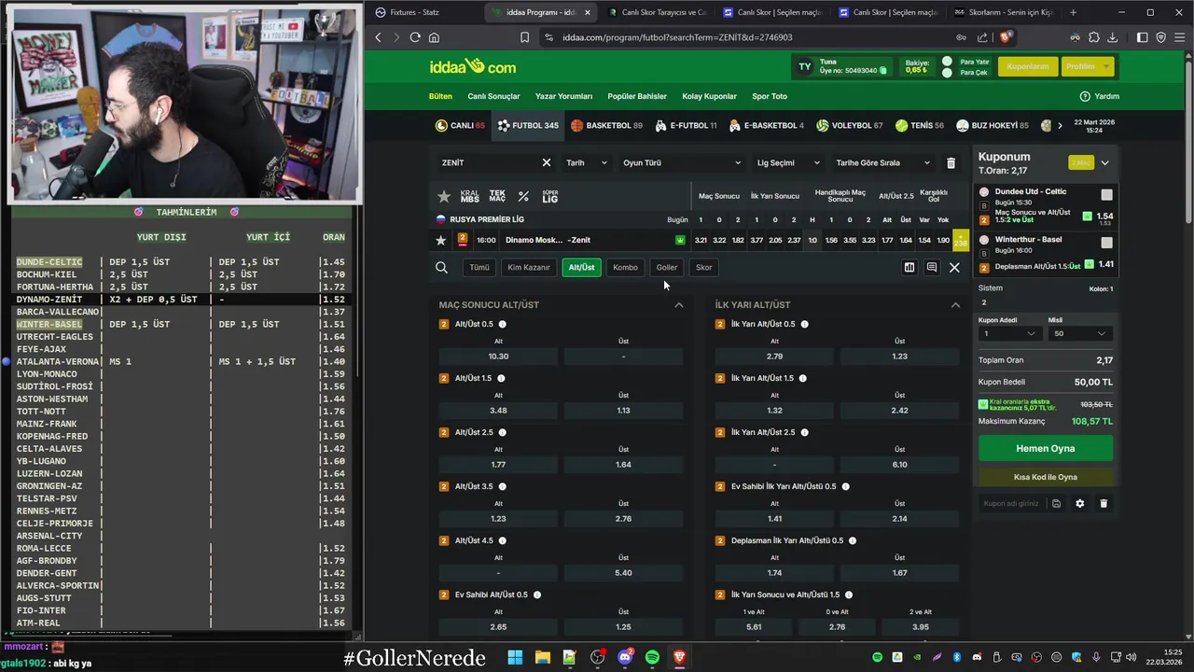Image resolution: width=1194 pixels, height=672 pixels.
Task: Open the Oyun Türü dropdown
Action: (682, 162)
